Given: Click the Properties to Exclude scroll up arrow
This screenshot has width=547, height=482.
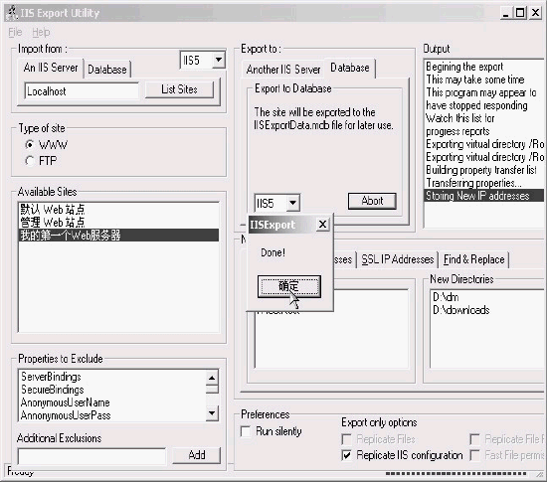Looking at the screenshot, I should point(212,378).
